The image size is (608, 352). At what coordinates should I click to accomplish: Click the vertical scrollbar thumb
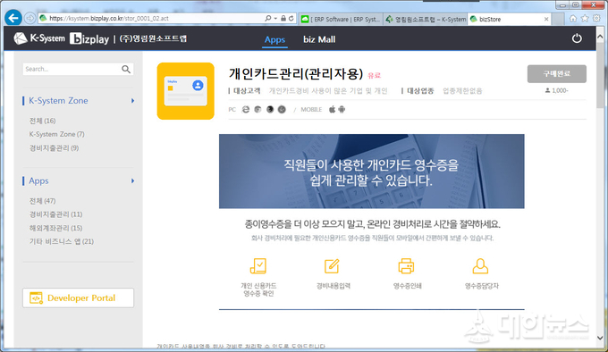(600, 76)
